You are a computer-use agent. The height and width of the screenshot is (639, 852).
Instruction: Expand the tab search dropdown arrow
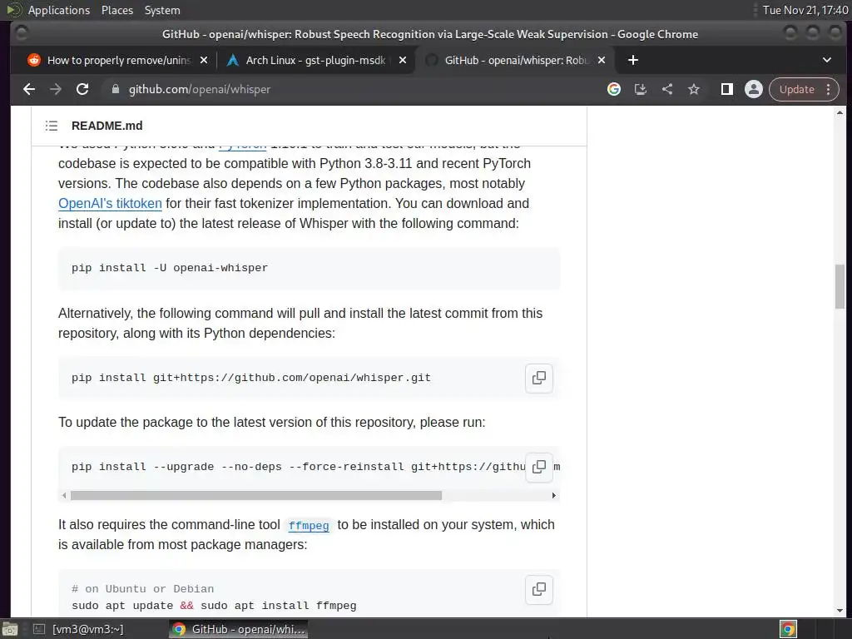(x=827, y=60)
